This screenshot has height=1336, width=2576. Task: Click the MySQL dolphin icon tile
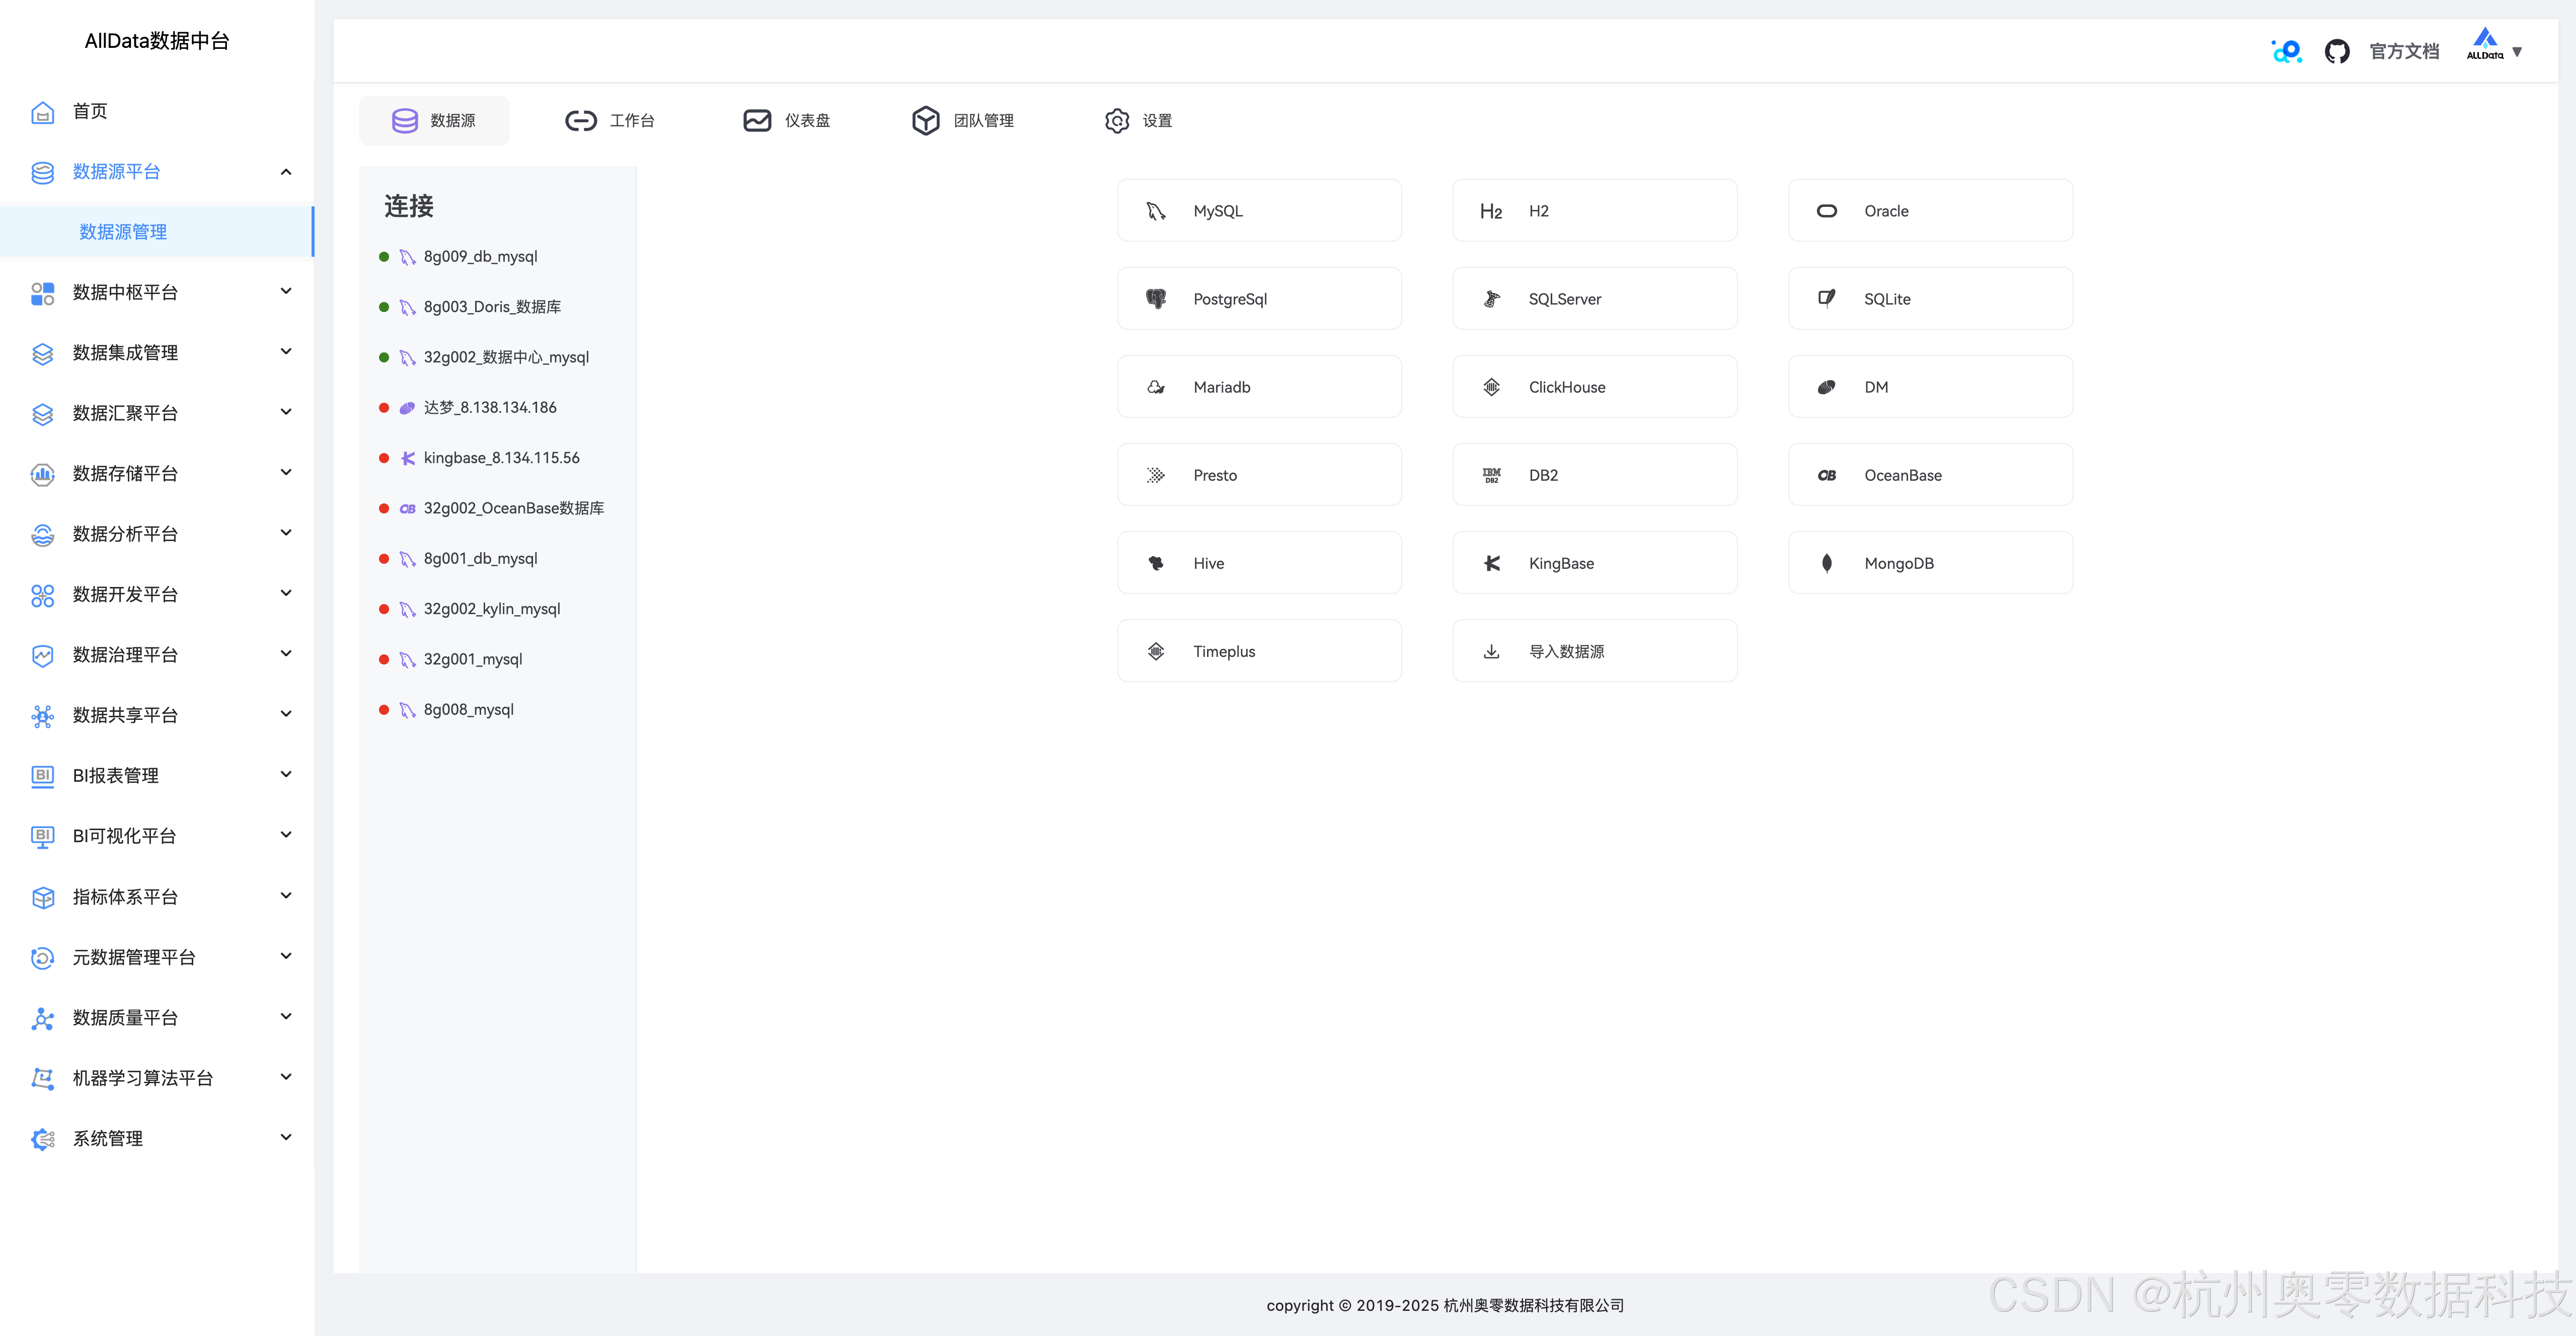(1156, 211)
